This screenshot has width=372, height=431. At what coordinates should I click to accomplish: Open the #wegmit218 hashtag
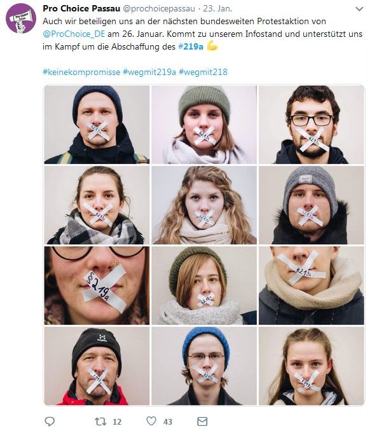[x=203, y=72]
